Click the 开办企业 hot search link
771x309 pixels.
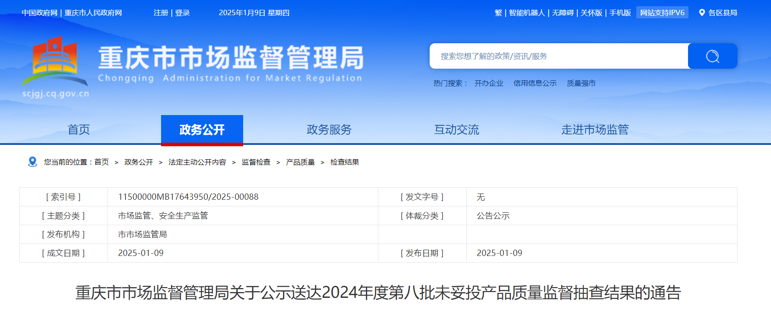tap(489, 83)
